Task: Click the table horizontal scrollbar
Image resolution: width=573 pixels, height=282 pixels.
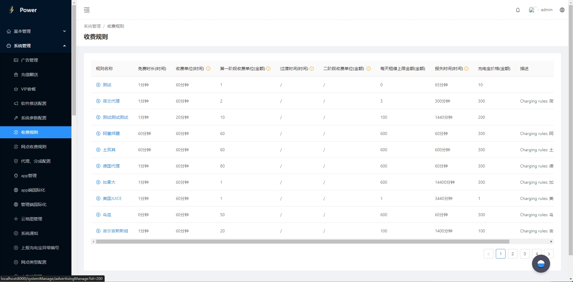Action: click(303, 241)
